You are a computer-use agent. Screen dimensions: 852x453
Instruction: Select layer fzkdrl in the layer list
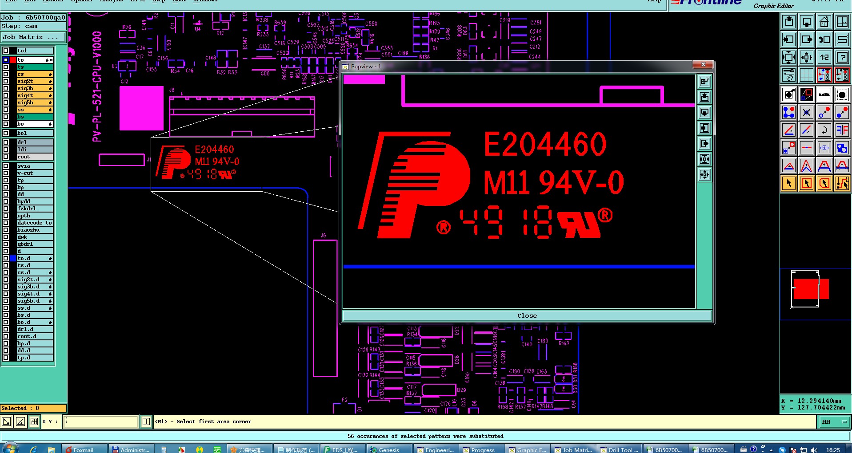pos(35,209)
